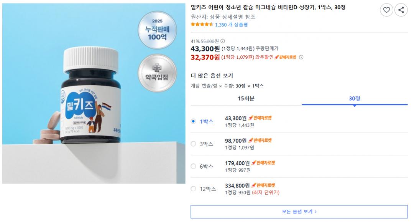Viewport: 414px width, 222px height.
Task: Click the star rating icons
Action: point(202,25)
